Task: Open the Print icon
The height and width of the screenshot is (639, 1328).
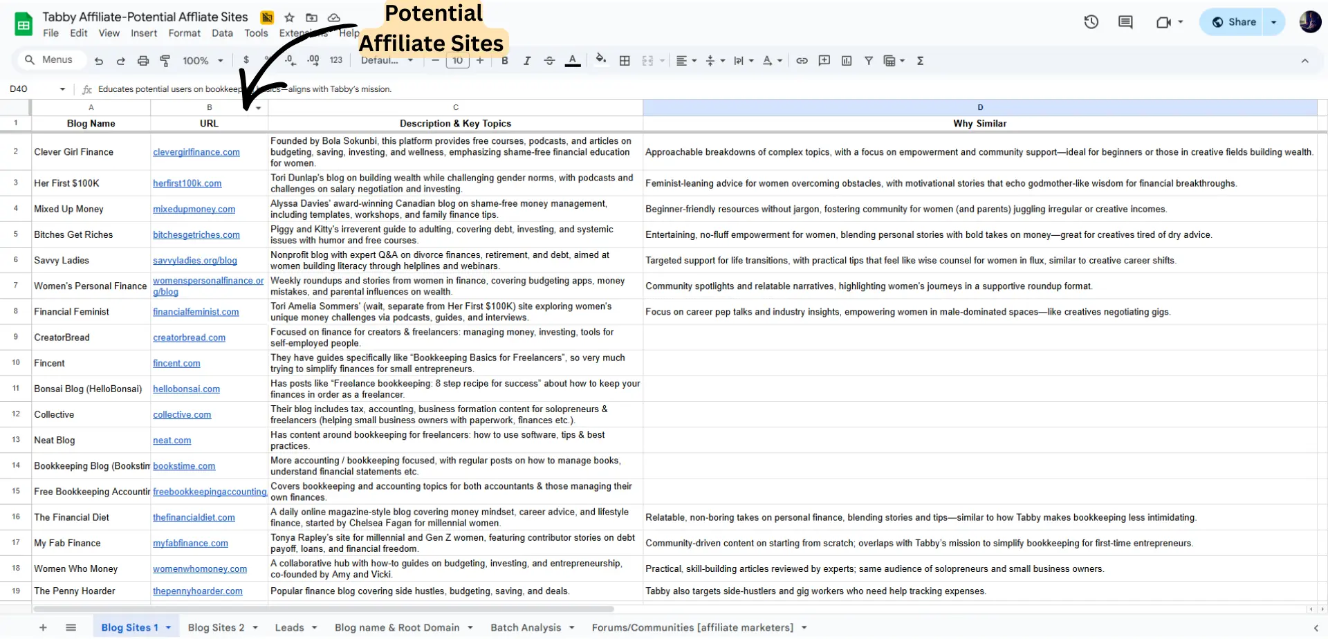Action: [143, 61]
